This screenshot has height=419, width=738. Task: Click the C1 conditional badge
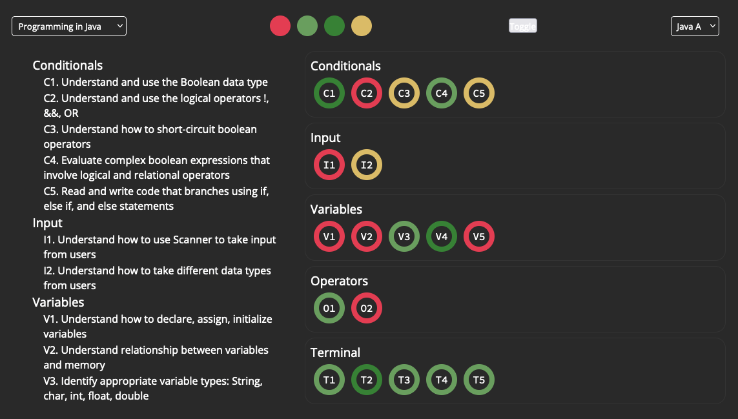click(329, 93)
